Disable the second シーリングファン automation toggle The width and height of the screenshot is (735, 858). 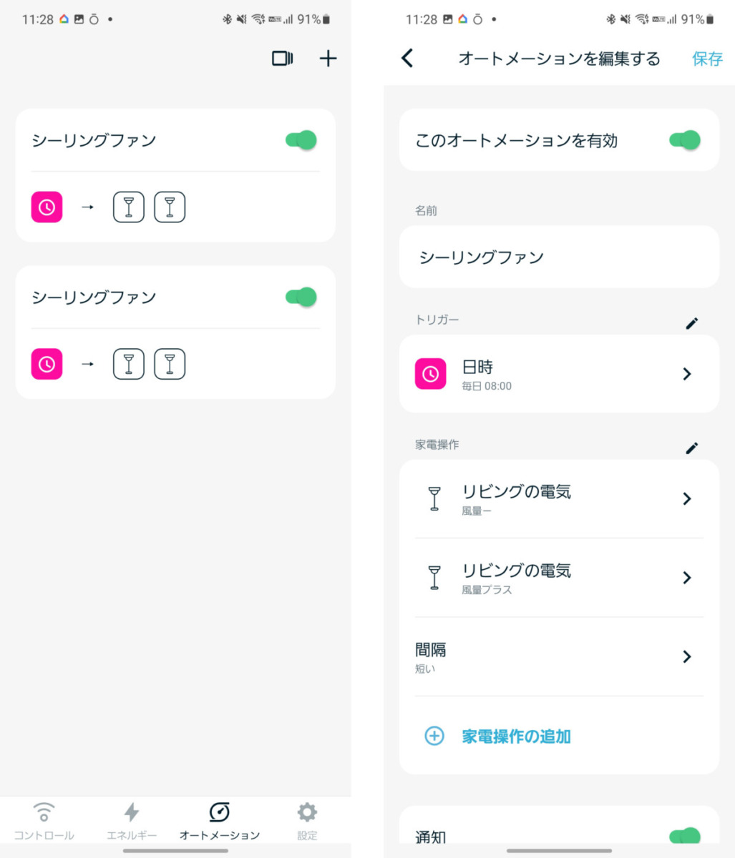point(301,297)
